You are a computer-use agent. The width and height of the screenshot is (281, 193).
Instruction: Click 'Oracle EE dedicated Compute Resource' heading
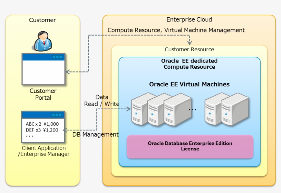pyautogui.click(x=189, y=64)
